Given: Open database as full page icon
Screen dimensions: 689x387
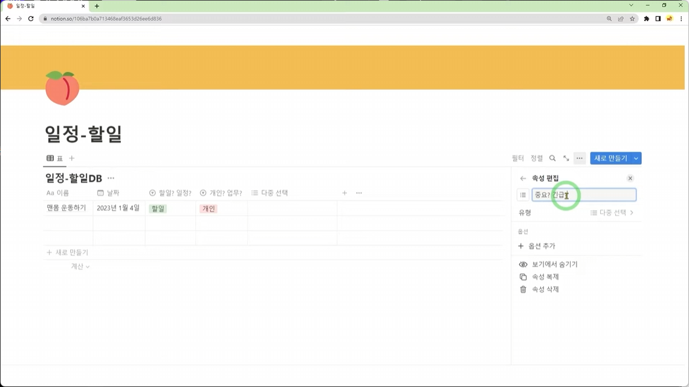Looking at the screenshot, I should (x=566, y=158).
